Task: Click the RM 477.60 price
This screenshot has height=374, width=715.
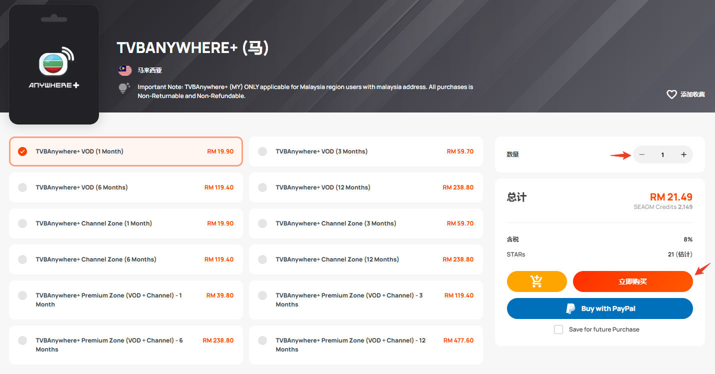Action: click(458, 340)
